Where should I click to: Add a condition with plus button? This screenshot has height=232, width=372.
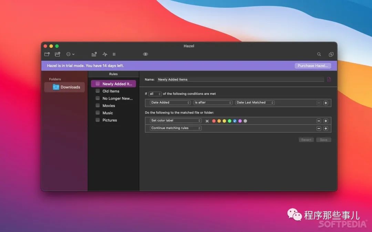[326, 103]
